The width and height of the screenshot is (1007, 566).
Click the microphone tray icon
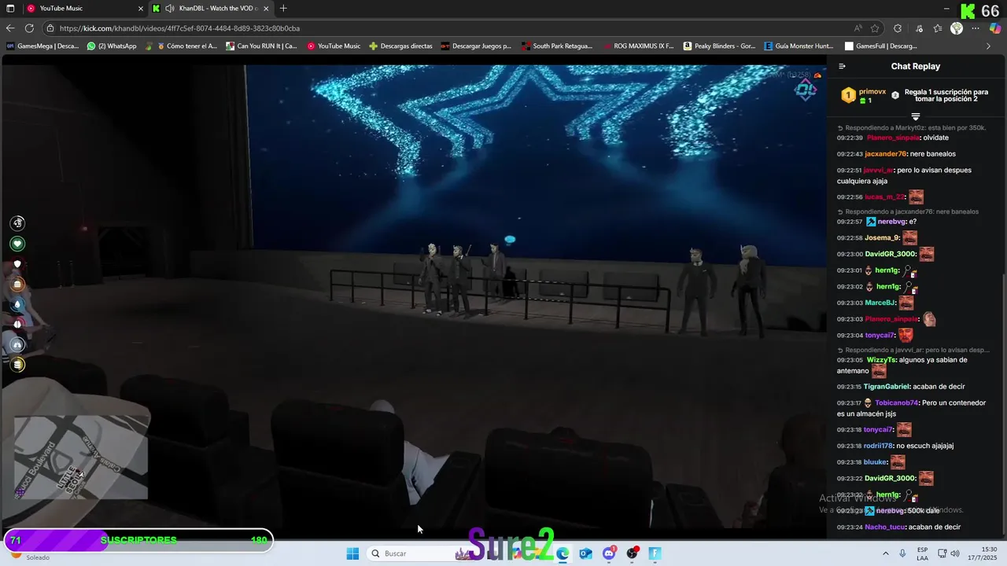pyautogui.click(x=902, y=553)
